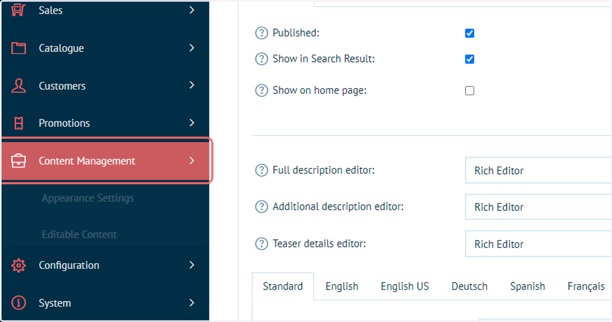612x322 pixels.
Task: Click the Sales shopping cart icon
Action: pos(18,11)
